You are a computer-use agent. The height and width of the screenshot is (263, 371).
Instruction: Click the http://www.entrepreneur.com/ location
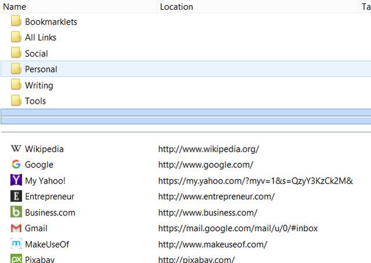217,196
